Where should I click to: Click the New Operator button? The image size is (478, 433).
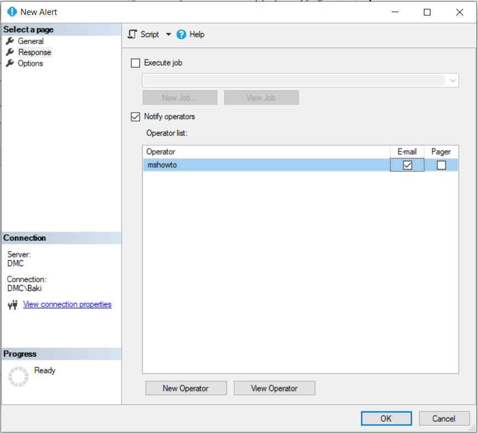tap(186, 388)
